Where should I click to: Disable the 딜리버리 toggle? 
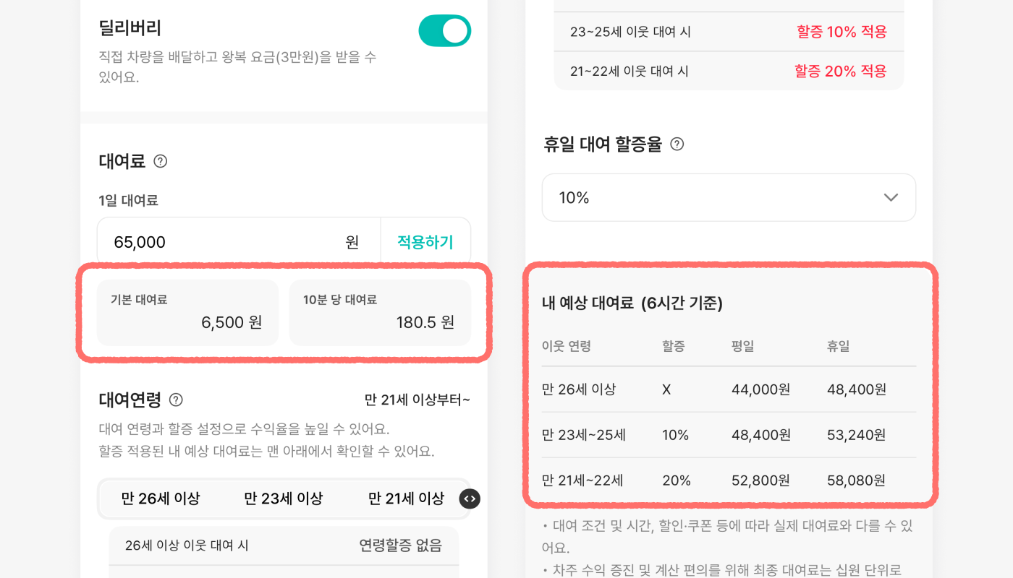pyautogui.click(x=444, y=30)
